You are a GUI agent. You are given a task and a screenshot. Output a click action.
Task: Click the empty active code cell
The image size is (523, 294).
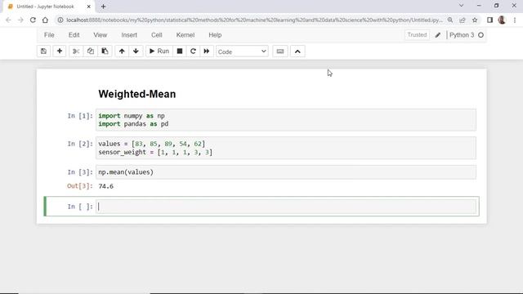[x=286, y=207]
